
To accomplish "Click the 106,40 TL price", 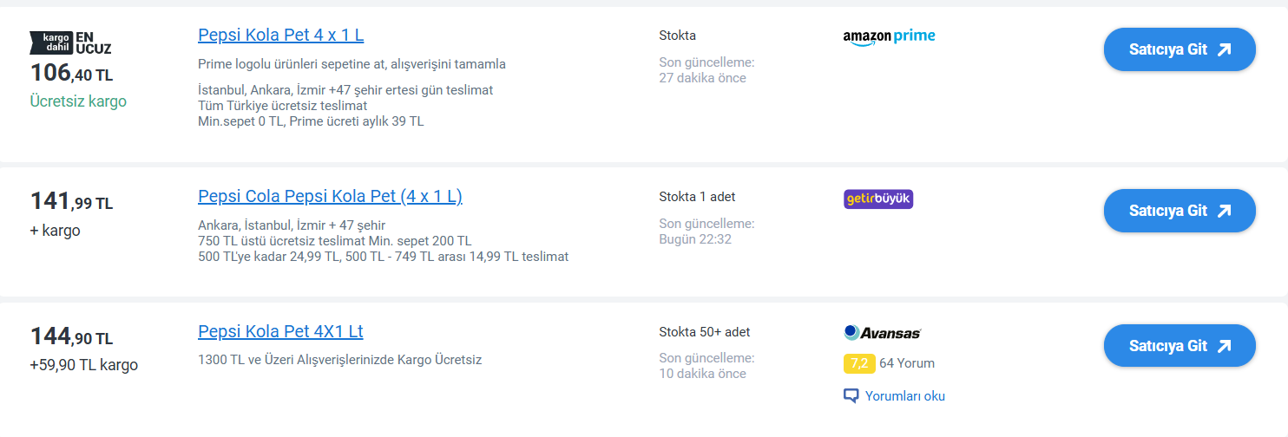I will pos(71,73).
